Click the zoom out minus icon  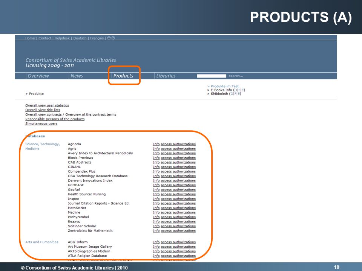(109, 38)
